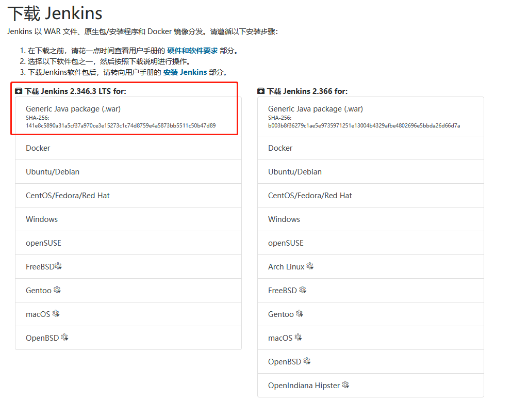Choose macOS in the LTS list
This screenshot has width=512, height=399.
click(128, 314)
